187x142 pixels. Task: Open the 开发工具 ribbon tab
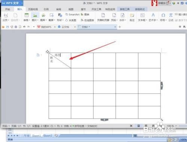click(96, 9)
